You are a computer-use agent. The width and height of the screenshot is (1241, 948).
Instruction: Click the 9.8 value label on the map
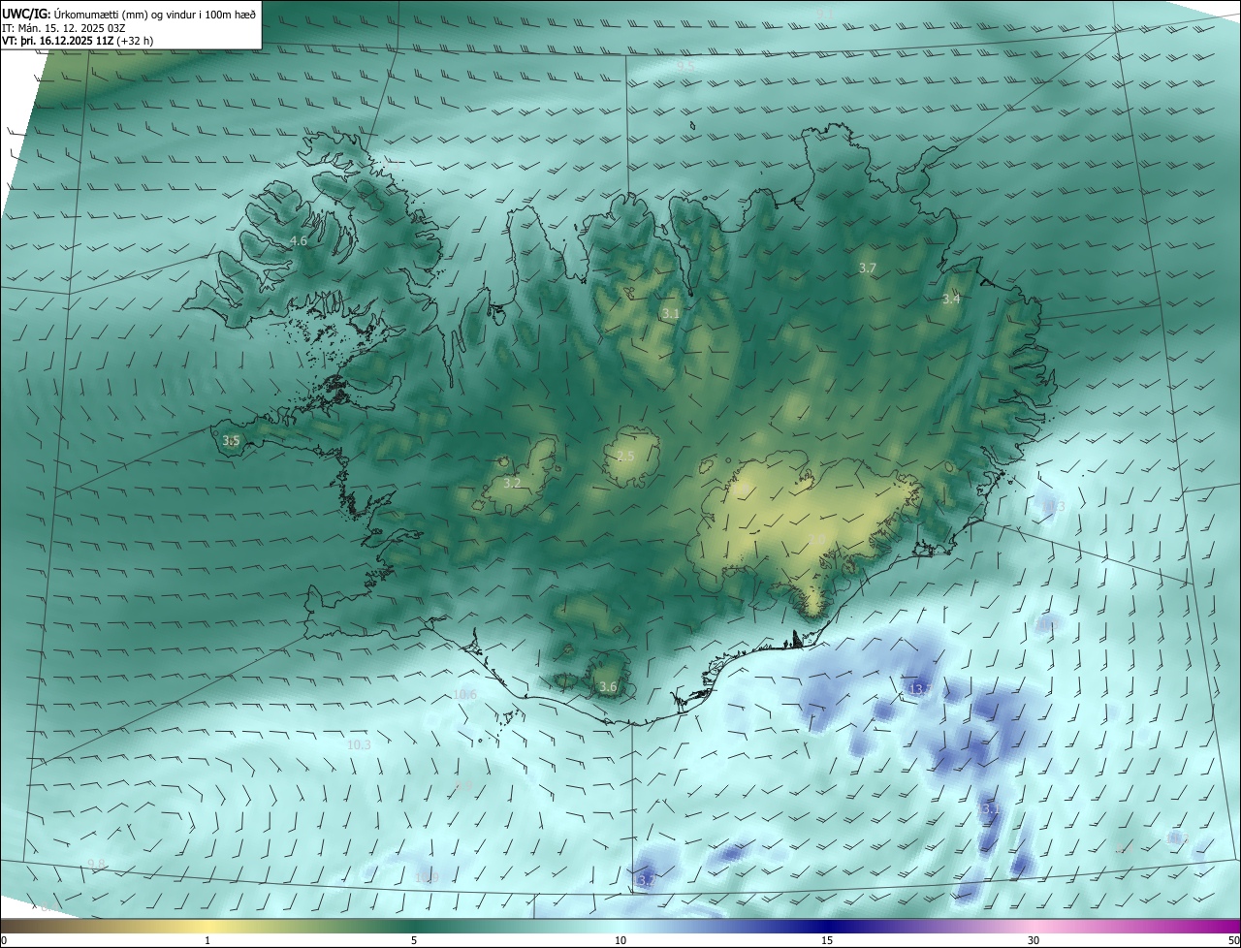tap(96, 864)
